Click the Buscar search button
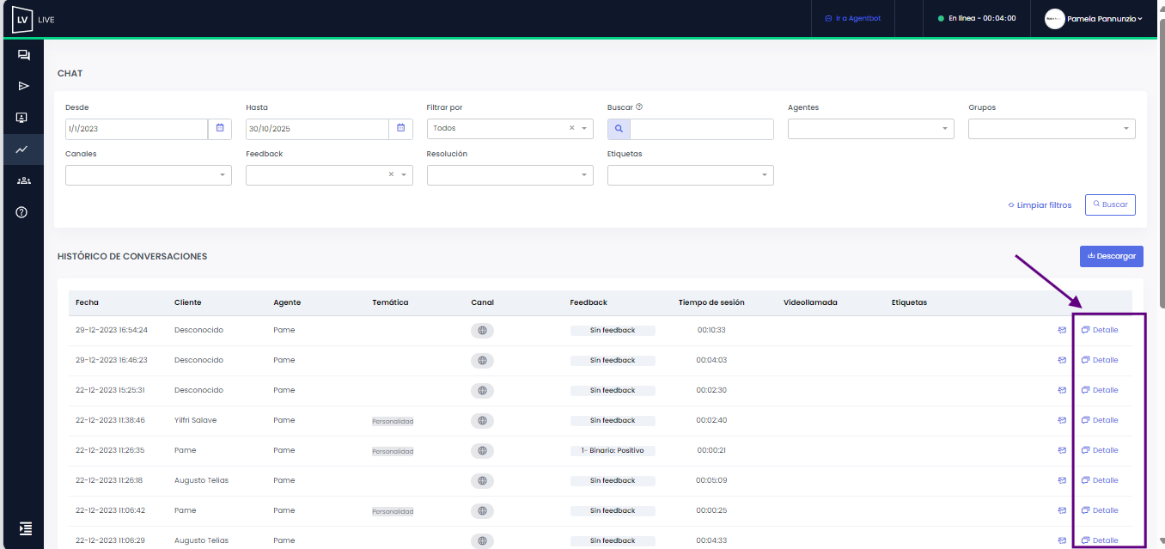 tap(1110, 204)
